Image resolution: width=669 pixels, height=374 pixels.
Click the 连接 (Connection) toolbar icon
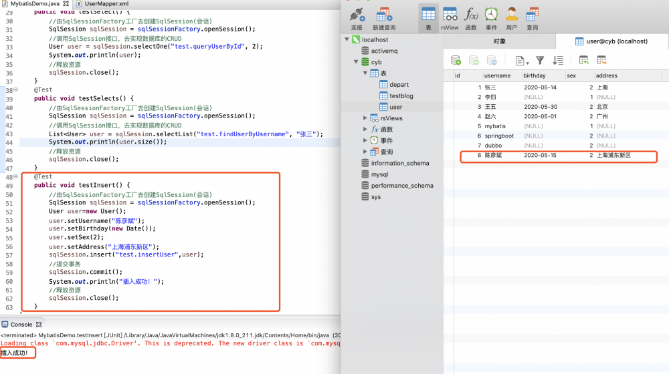pos(357,19)
